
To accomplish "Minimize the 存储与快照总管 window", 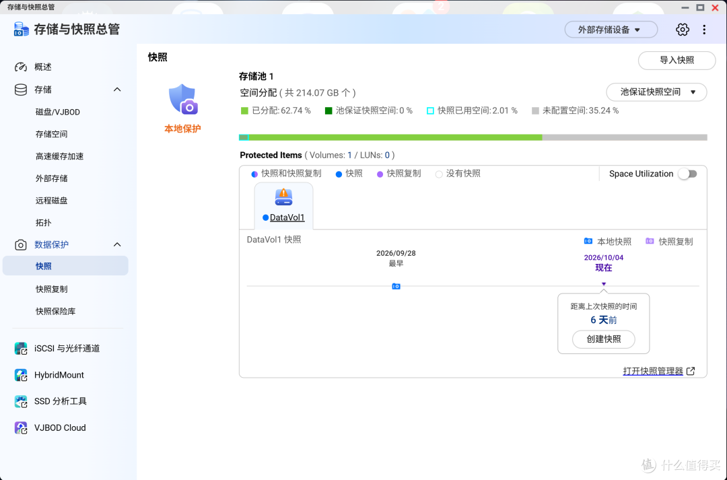I will click(x=685, y=7).
